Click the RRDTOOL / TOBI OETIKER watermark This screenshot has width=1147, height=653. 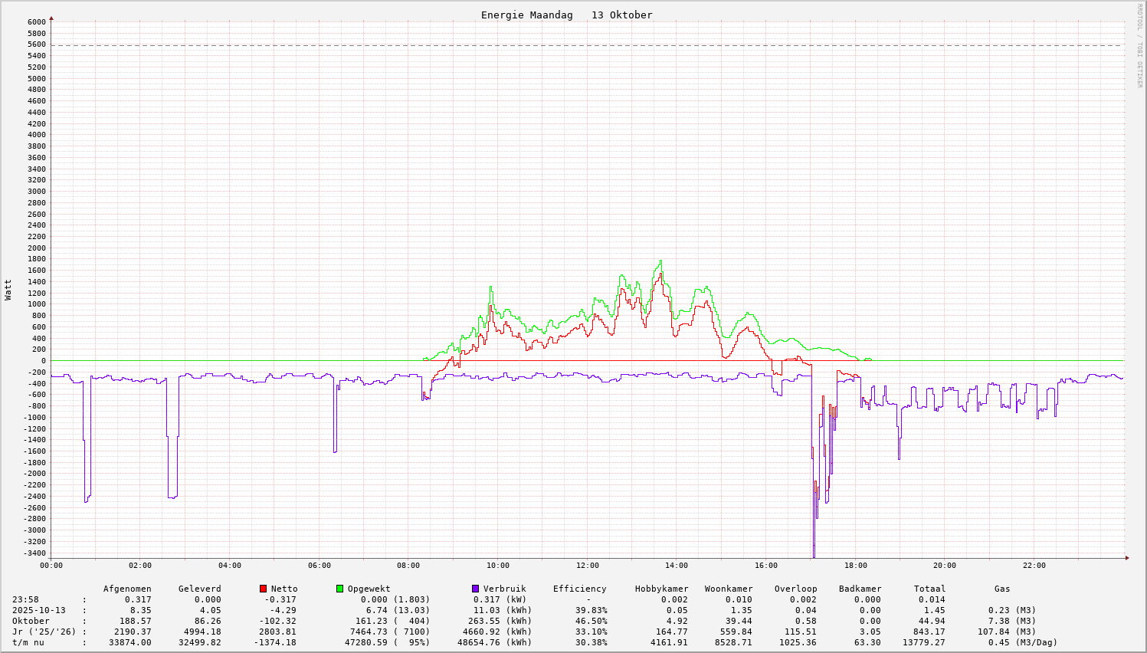point(1139,46)
